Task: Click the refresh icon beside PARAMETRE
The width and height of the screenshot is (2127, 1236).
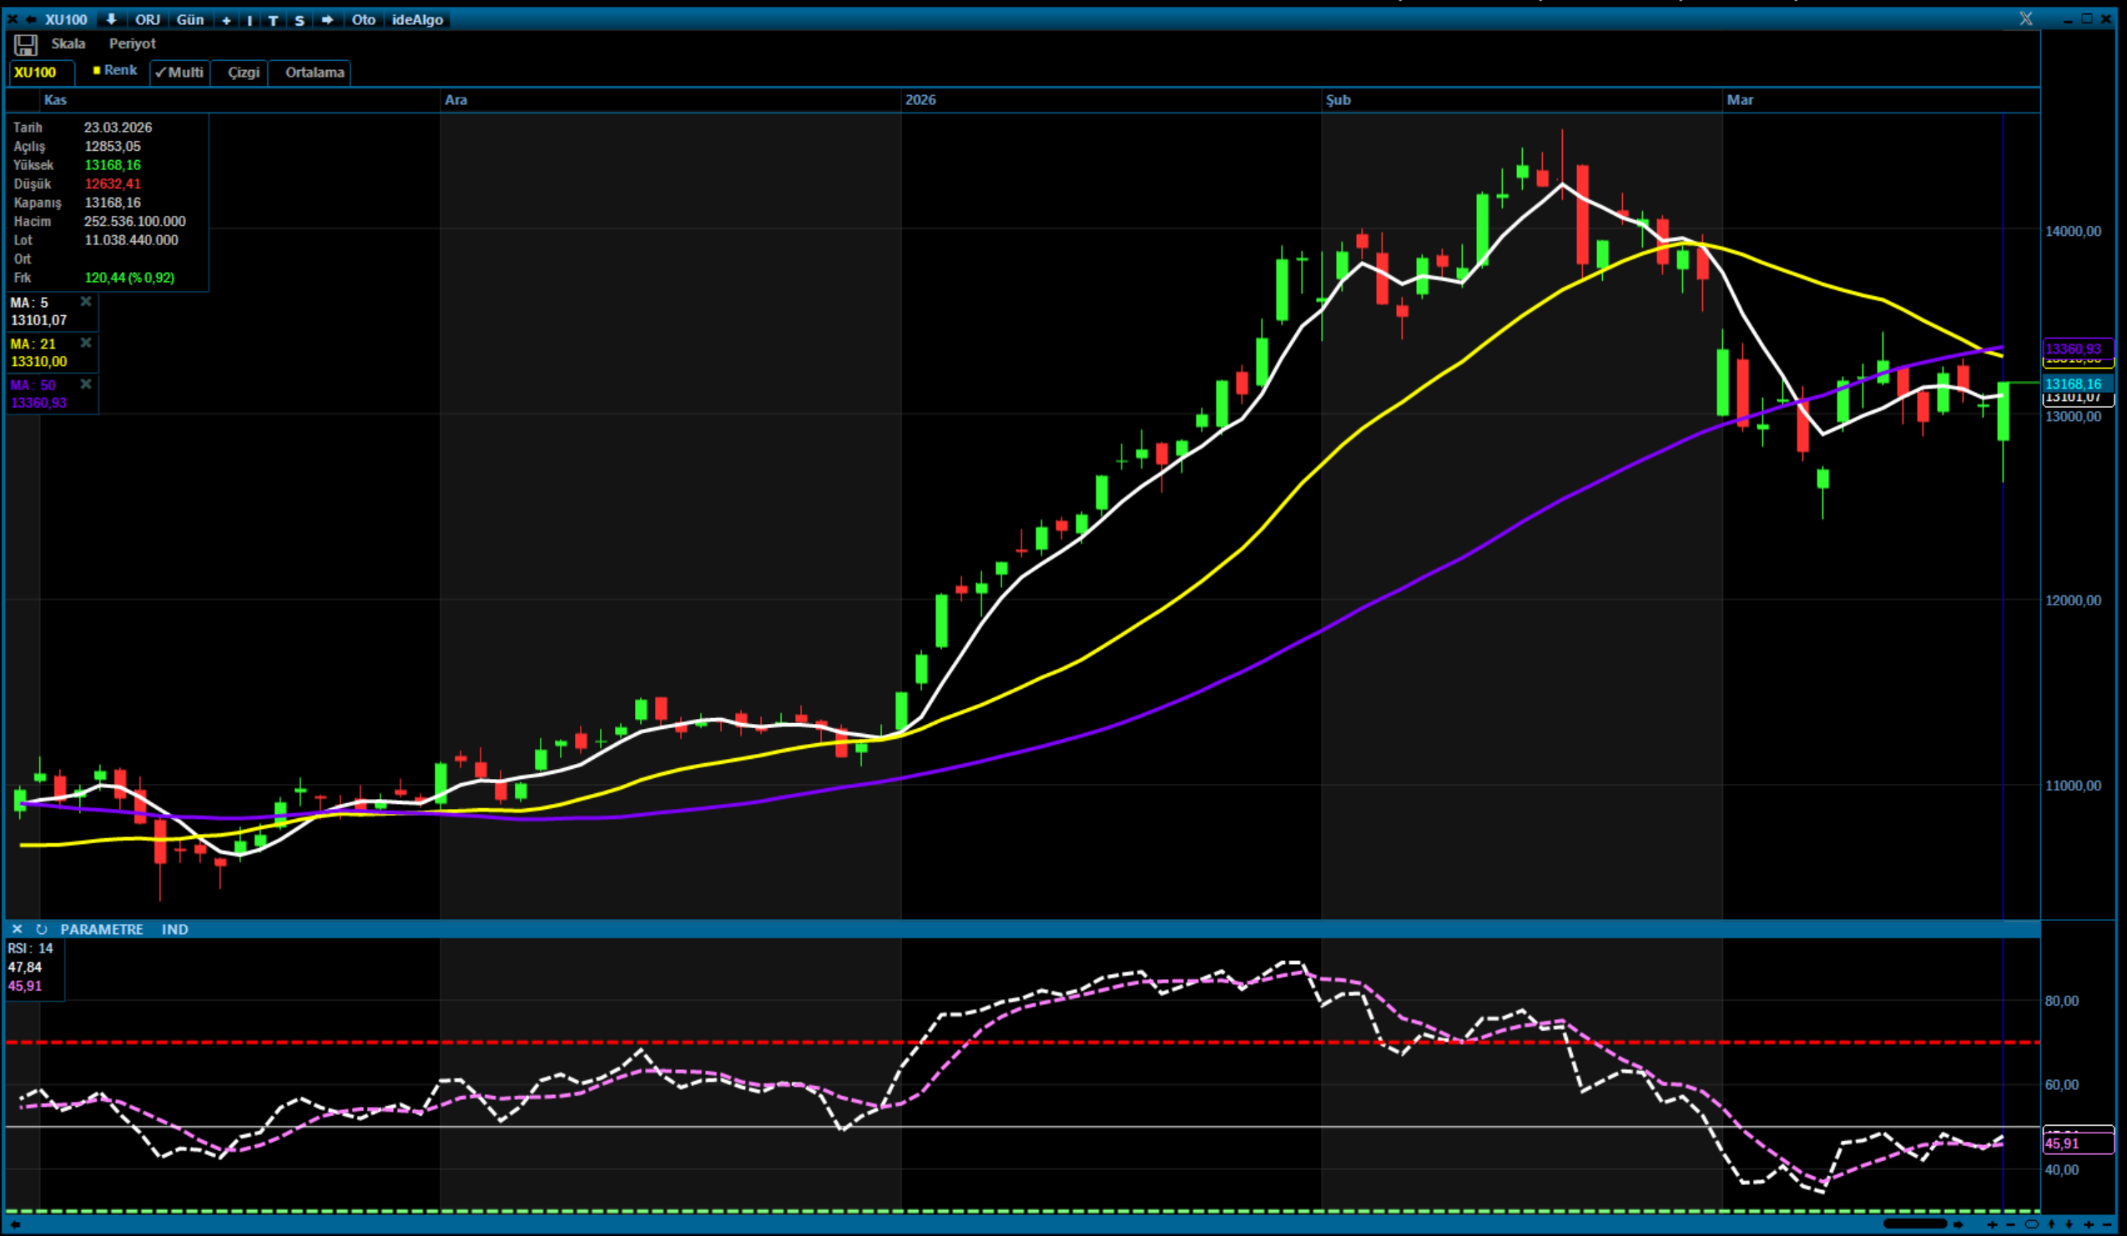Action: [x=41, y=929]
